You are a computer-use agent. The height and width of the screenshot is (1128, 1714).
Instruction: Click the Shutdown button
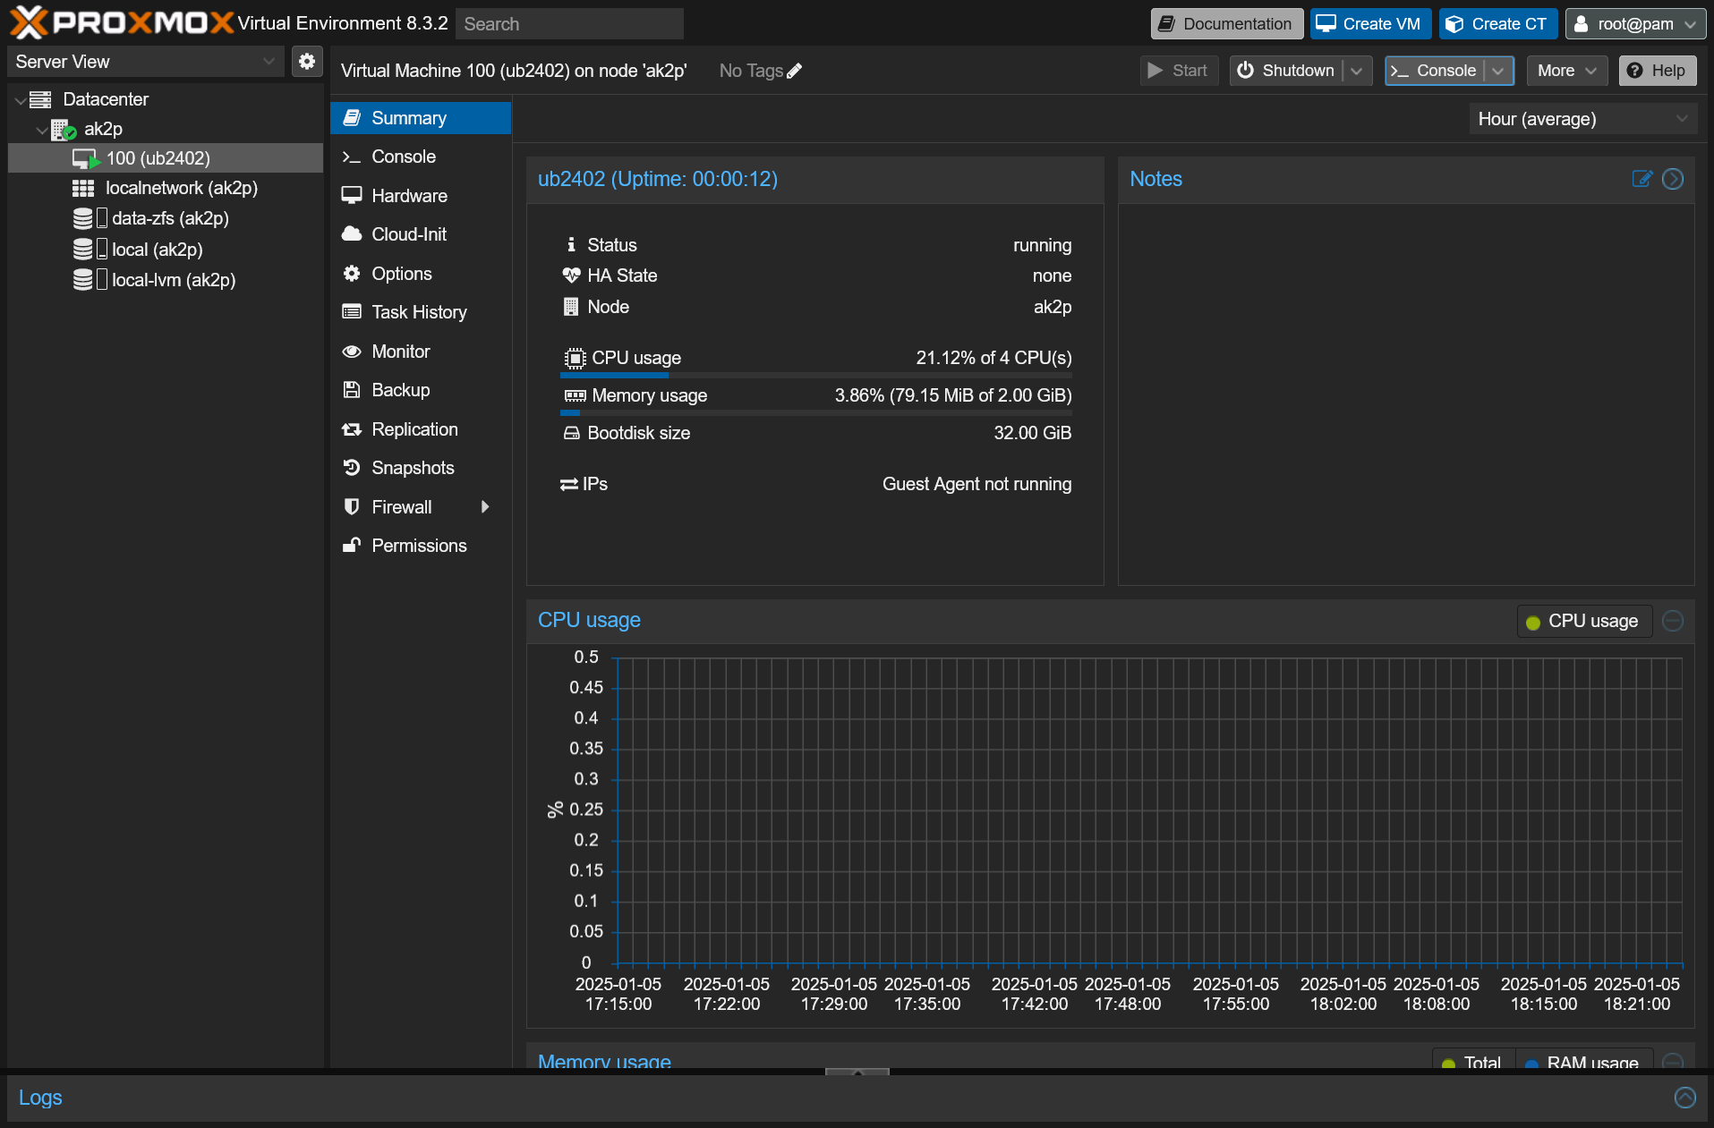(1287, 71)
